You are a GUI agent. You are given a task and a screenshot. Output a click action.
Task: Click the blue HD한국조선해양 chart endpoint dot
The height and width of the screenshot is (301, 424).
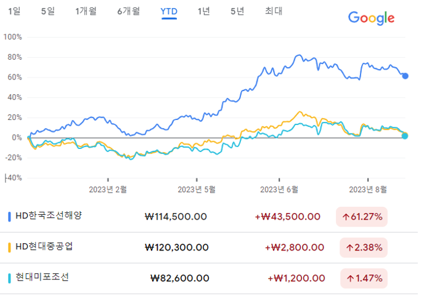[x=405, y=76]
